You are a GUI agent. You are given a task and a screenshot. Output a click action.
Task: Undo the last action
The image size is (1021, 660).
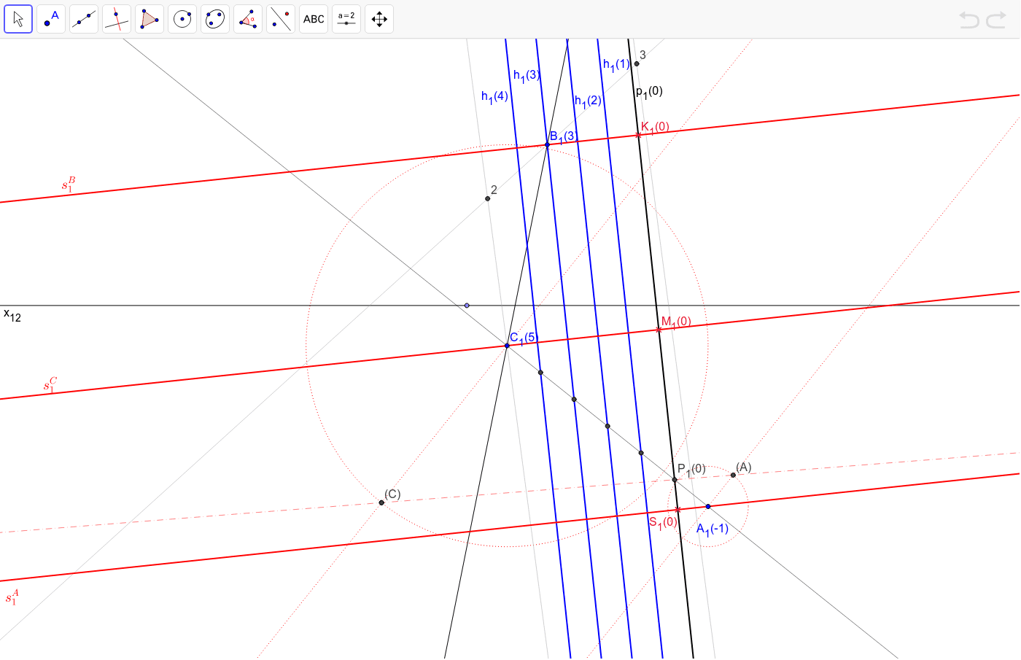[x=969, y=20]
